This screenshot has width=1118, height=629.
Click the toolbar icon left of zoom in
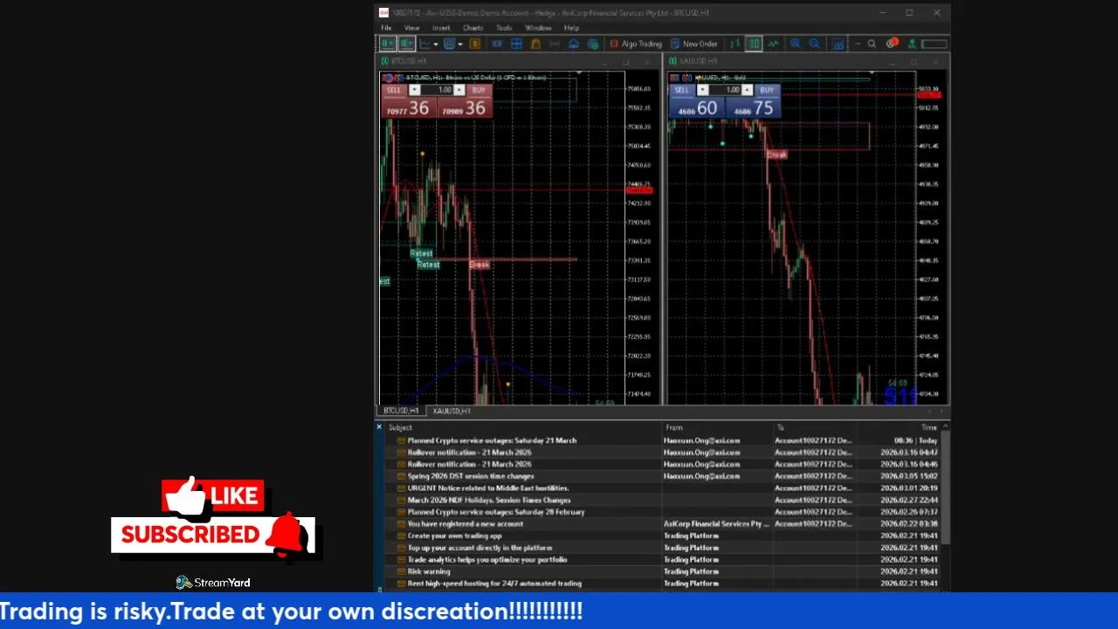[773, 44]
